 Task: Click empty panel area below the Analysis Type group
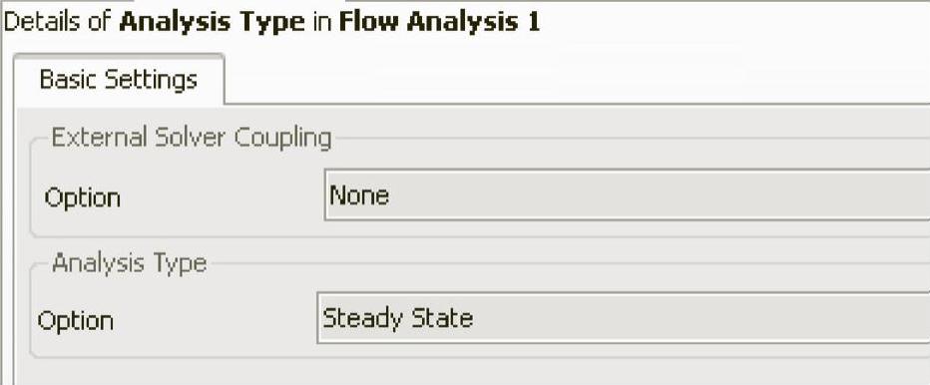(475, 372)
